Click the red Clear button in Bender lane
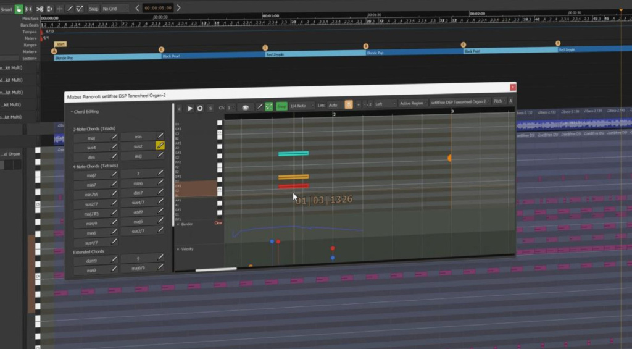Screen dimensions: 632x349 (x=218, y=223)
